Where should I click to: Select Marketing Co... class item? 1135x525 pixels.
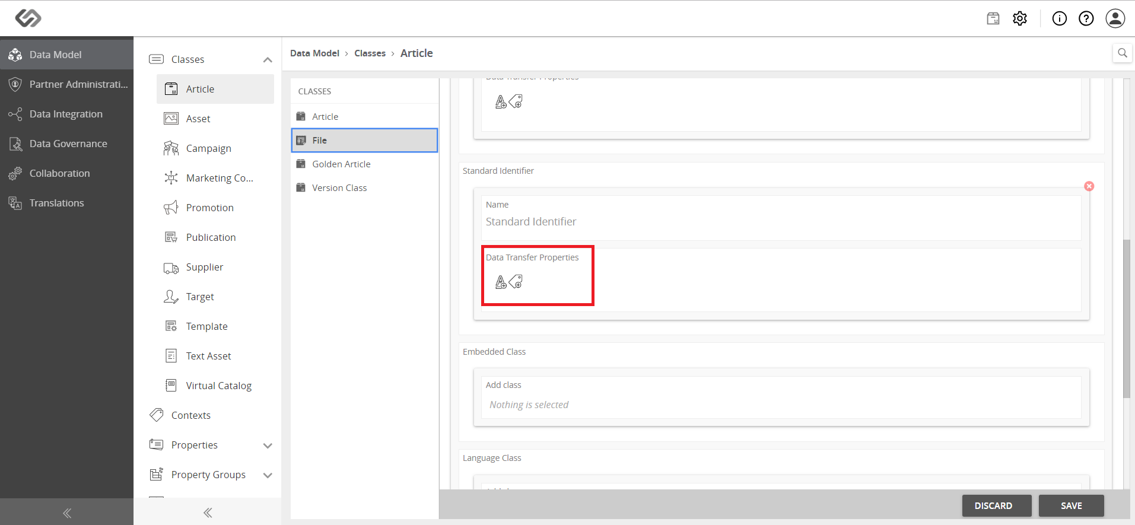(215, 178)
